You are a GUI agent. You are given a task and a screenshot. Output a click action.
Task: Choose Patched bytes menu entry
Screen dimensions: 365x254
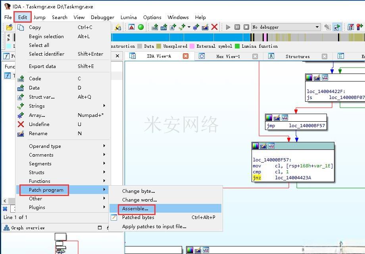[165, 217]
